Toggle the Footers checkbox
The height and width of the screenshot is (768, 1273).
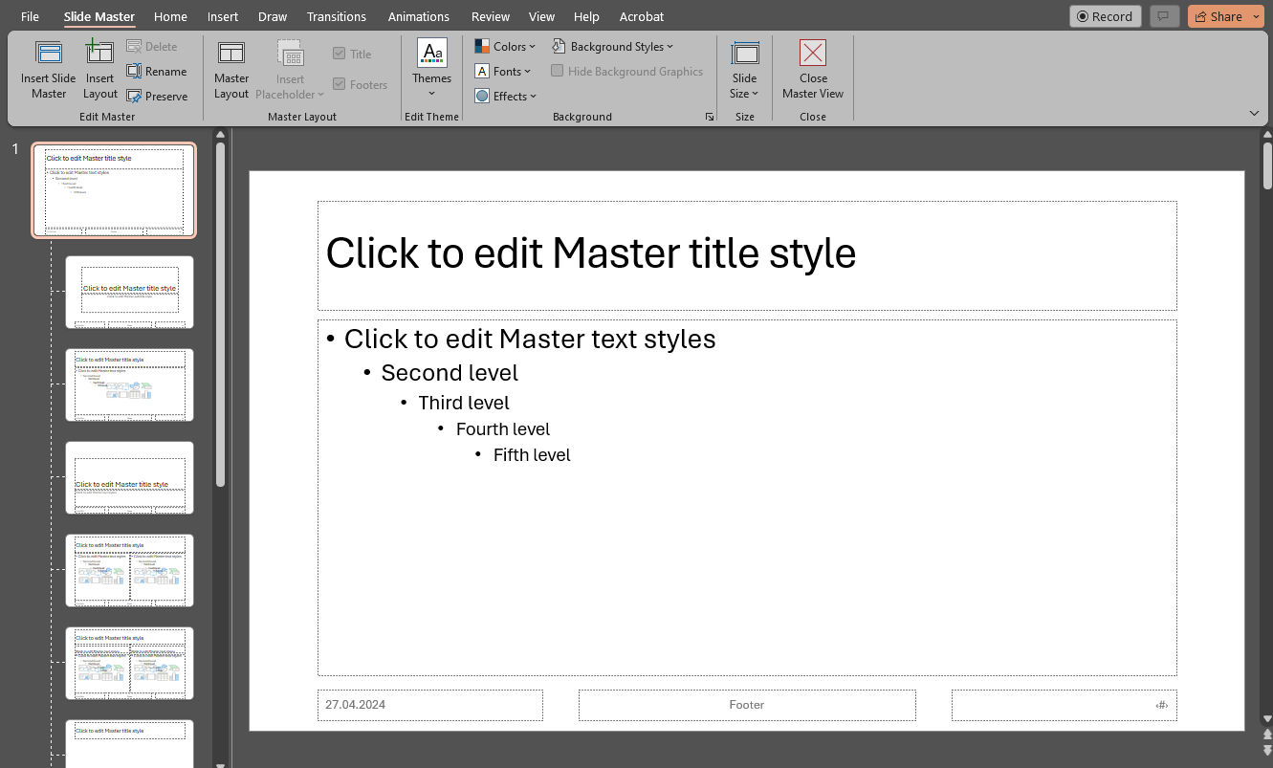tap(339, 84)
